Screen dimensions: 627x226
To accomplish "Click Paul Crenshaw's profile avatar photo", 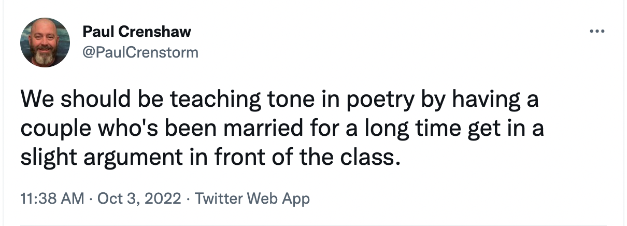I will (45, 43).
